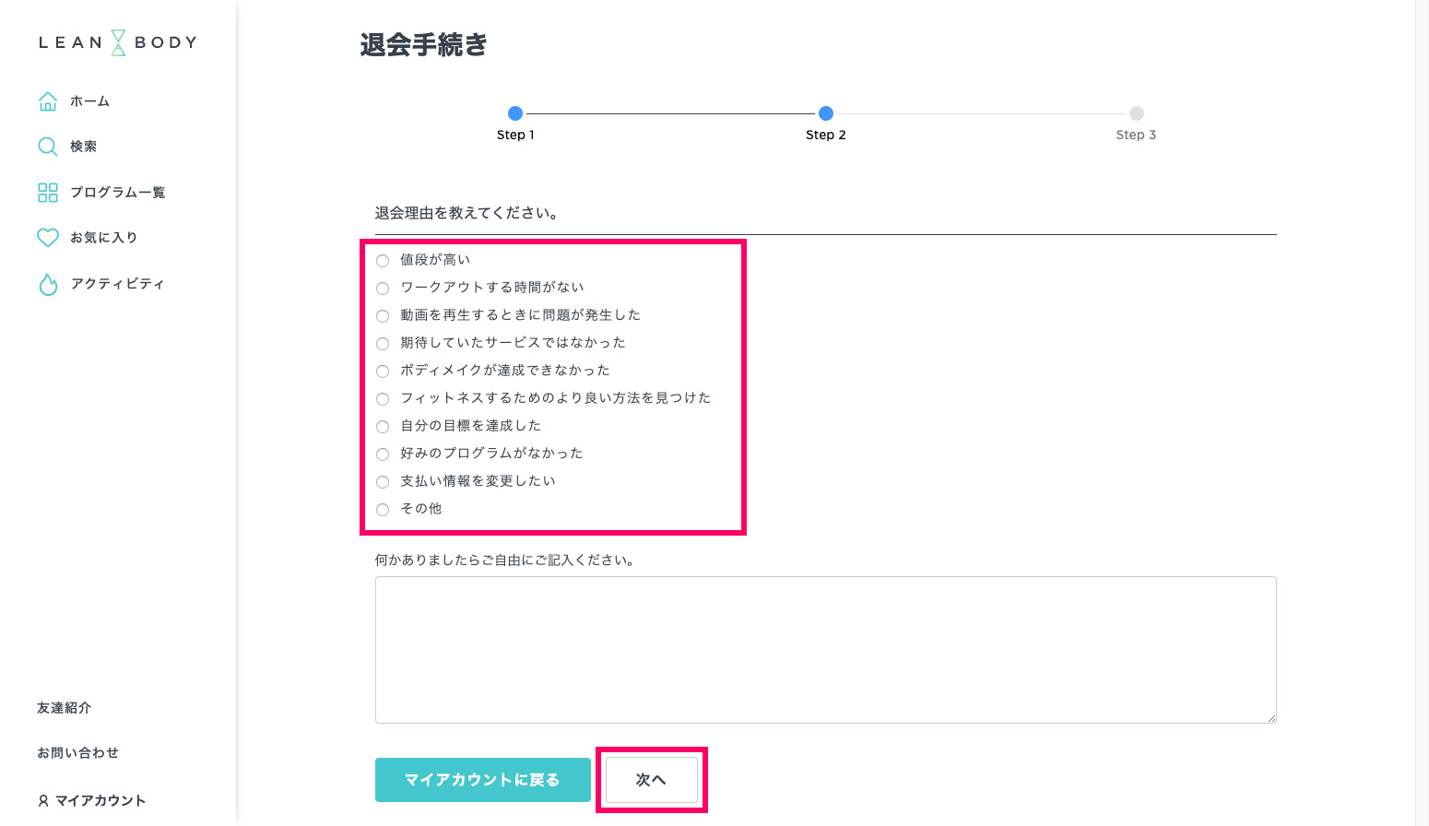Select ボディメイクが達成できなかった option
This screenshot has height=826, width=1429.
pos(383,372)
